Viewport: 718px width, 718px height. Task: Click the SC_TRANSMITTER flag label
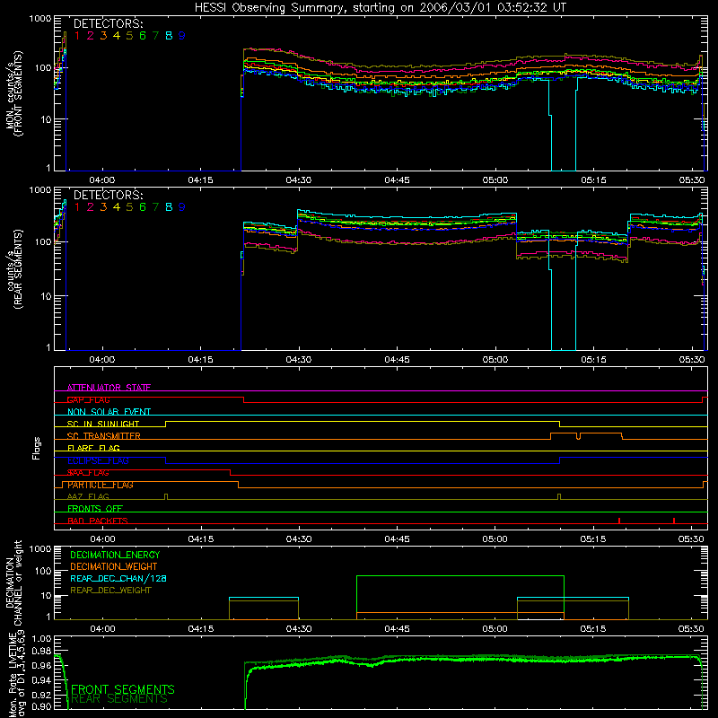click(x=104, y=436)
